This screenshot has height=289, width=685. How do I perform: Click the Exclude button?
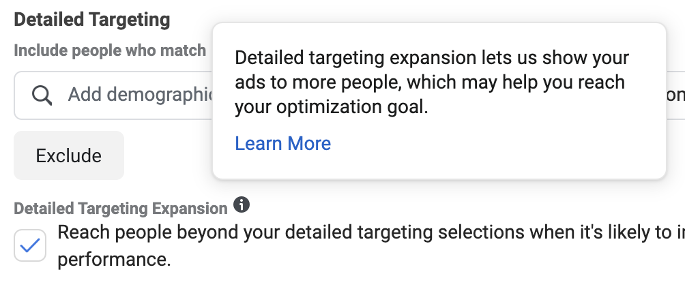(x=69, y=155)
